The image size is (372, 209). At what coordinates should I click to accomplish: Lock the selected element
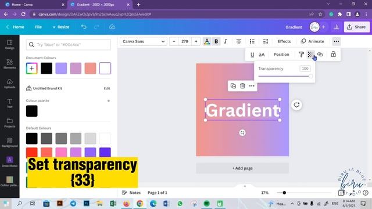333,54
